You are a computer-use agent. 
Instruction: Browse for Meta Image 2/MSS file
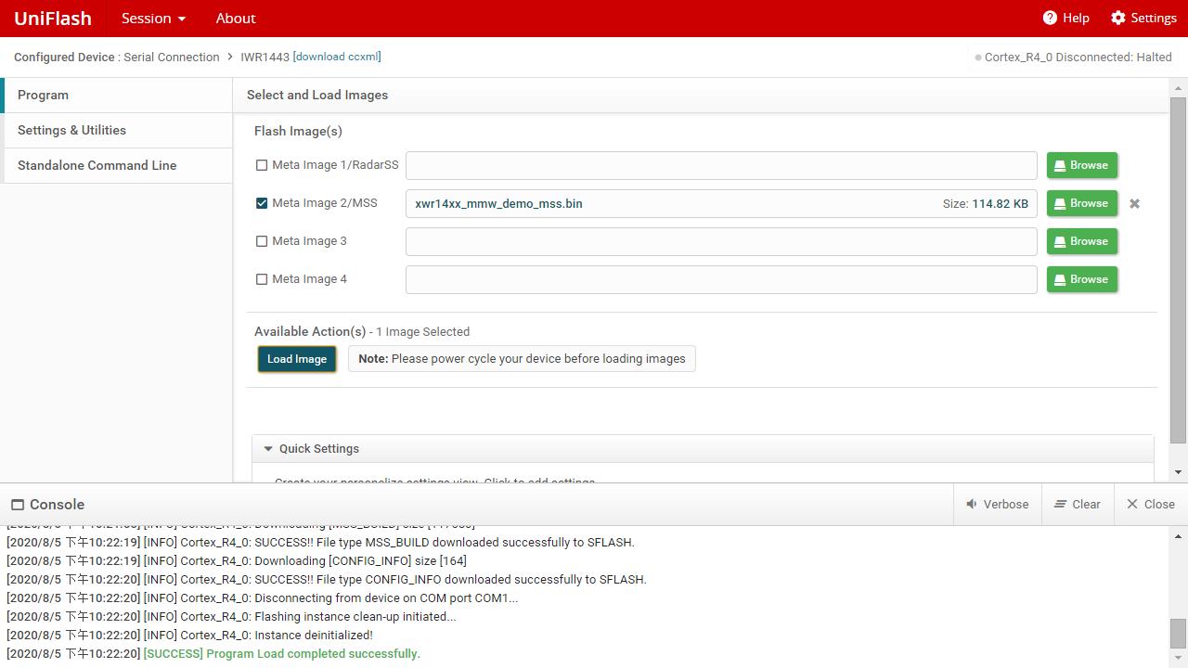[x=1082, y=203]
